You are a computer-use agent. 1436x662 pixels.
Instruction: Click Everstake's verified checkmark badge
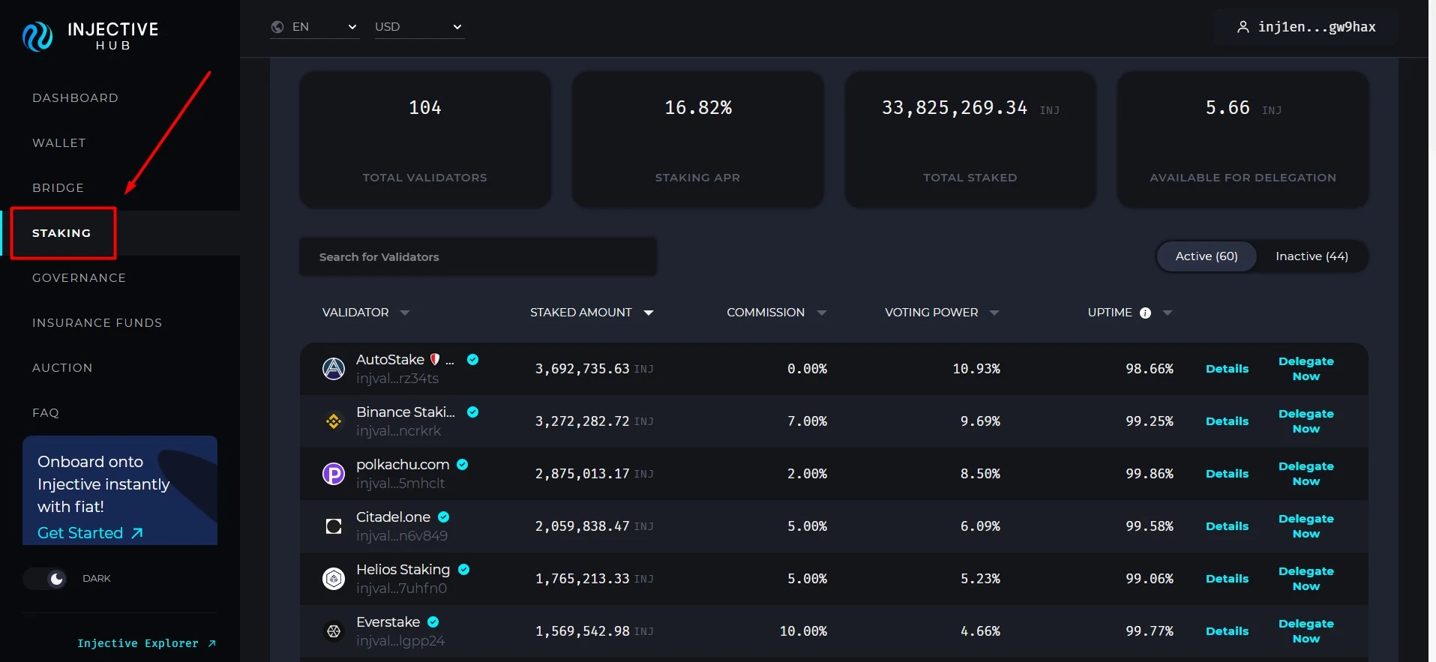click(433, 622)
